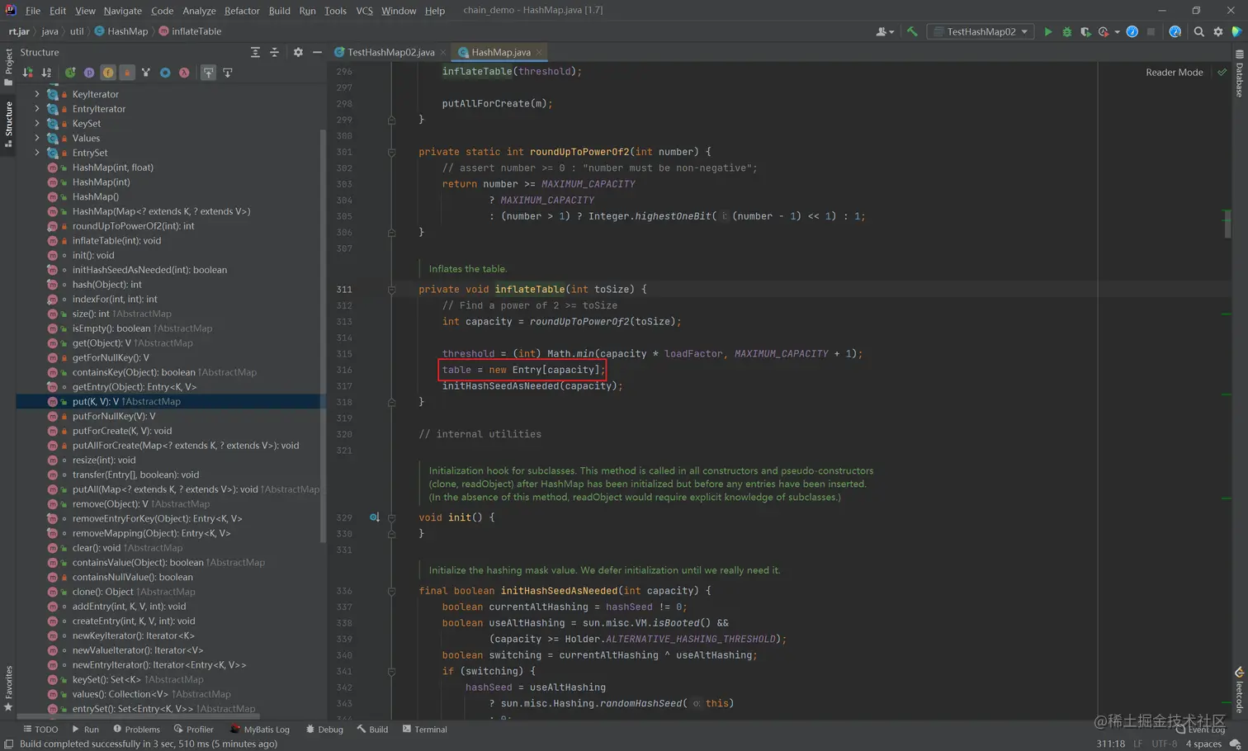
Task: Open the Structure panel gear options
Action: pos(298,52)
